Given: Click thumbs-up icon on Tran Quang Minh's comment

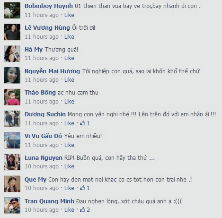Looking at the screenshot, I should click(83, 209).
